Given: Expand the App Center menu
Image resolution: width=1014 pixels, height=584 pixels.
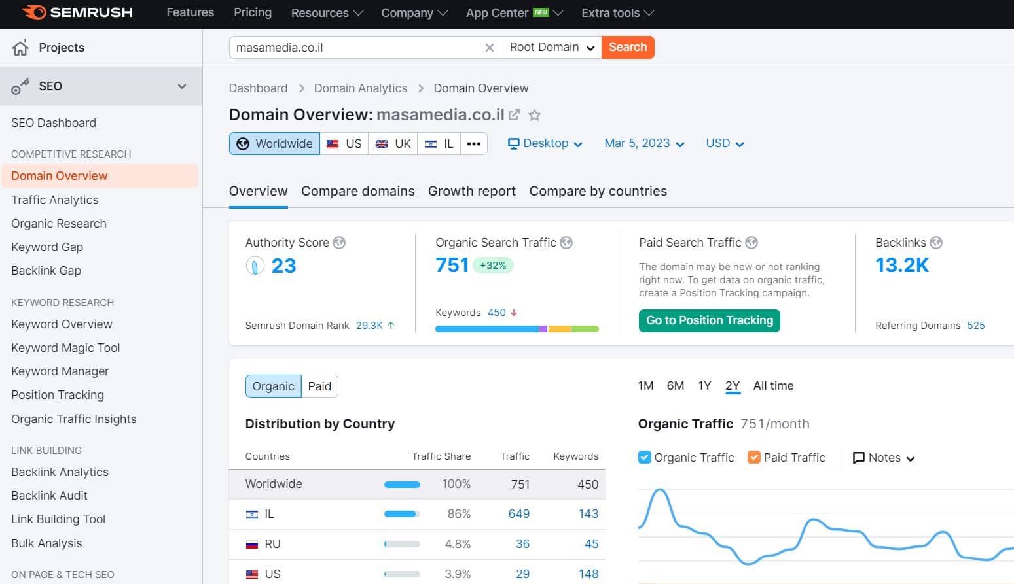Looking at the screenshot, I should (514, 13).
